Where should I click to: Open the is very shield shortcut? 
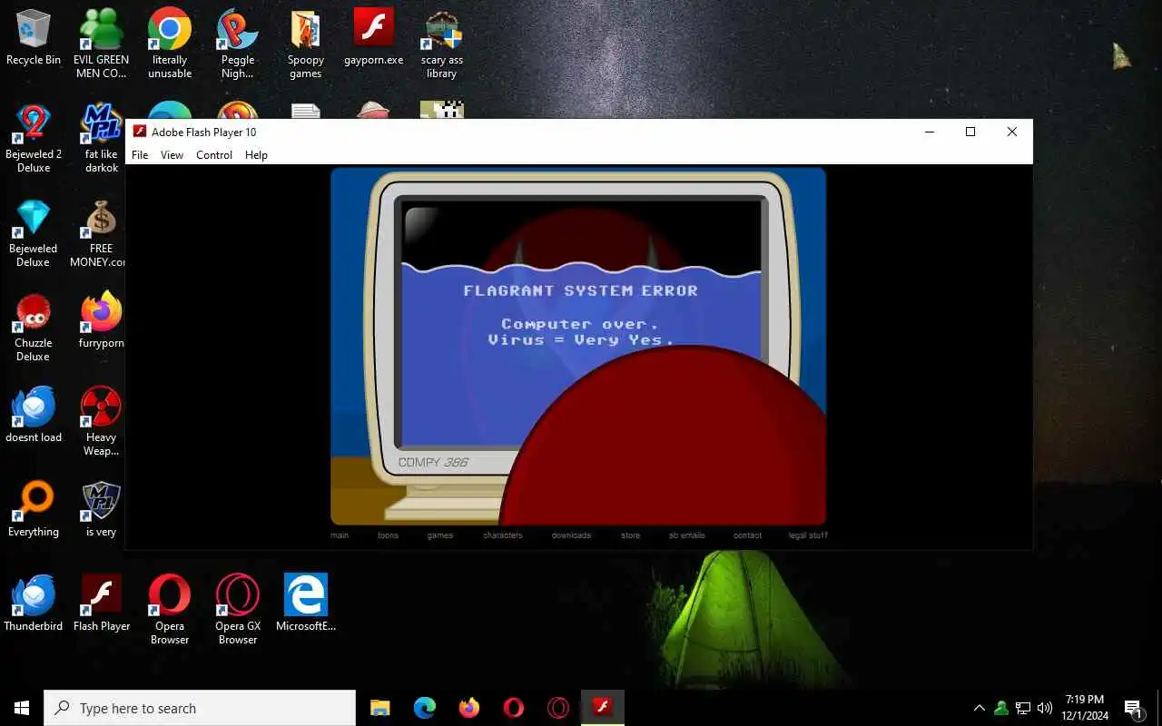[x=102, y=508]
